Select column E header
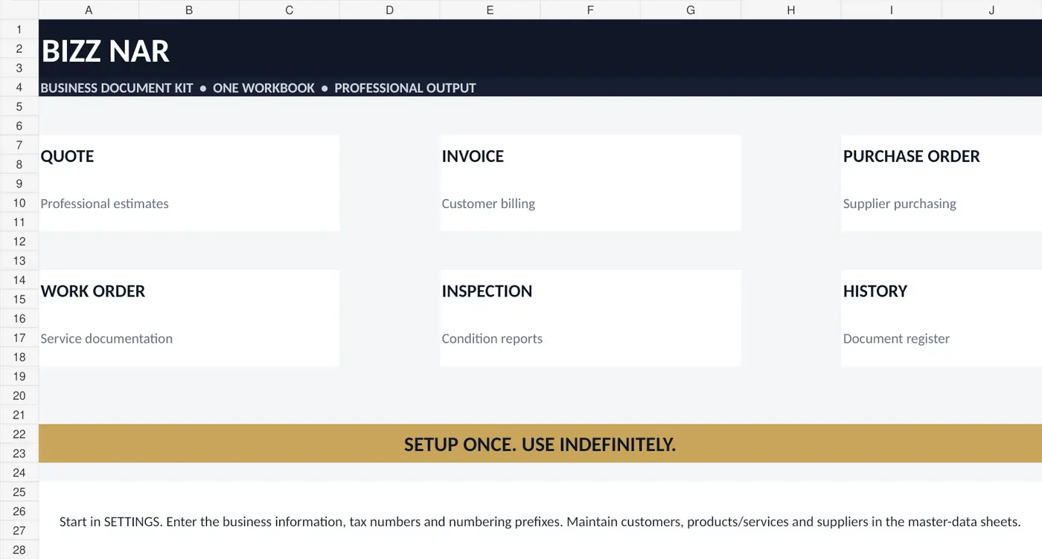 click(490, 10)
